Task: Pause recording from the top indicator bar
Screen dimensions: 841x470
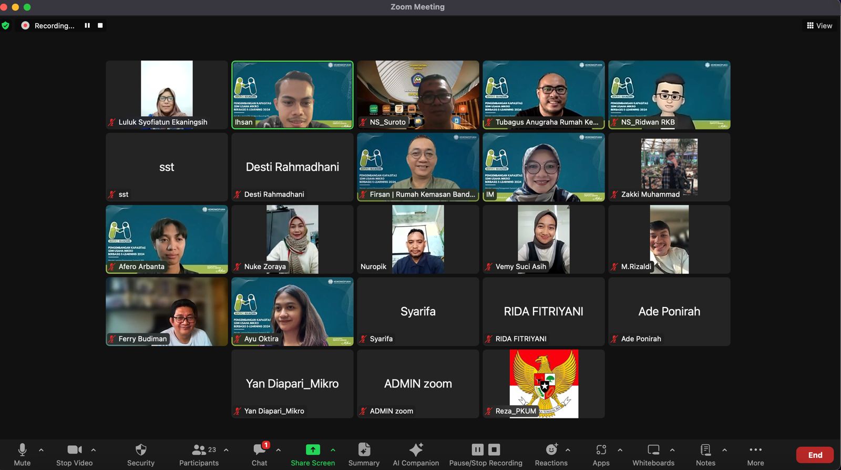Action: pyautogui.click(x=87, y=25)
